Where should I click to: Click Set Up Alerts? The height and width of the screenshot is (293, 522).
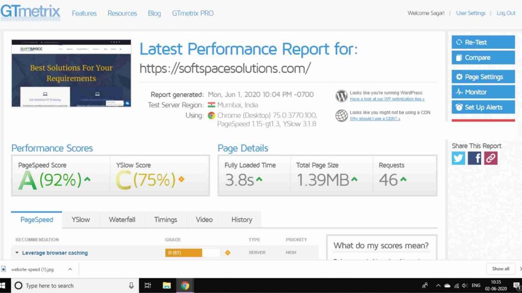point(483,107)
